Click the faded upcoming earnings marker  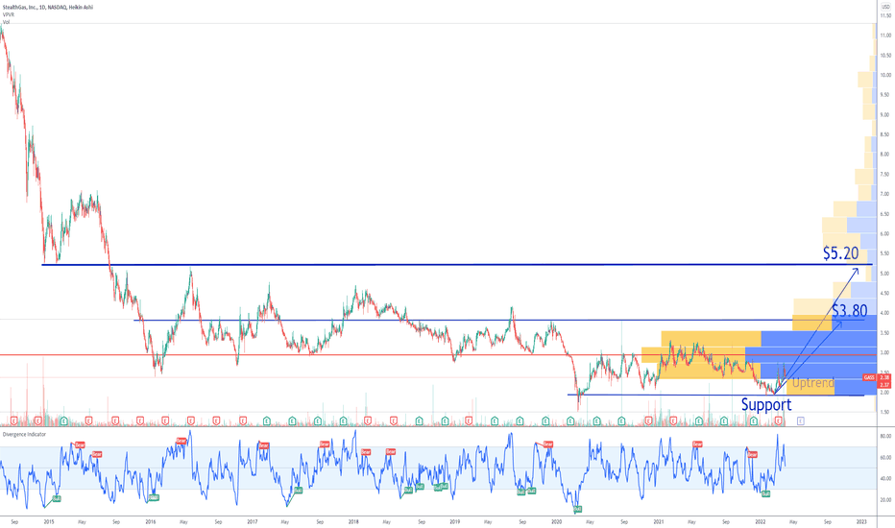point(801,420)
